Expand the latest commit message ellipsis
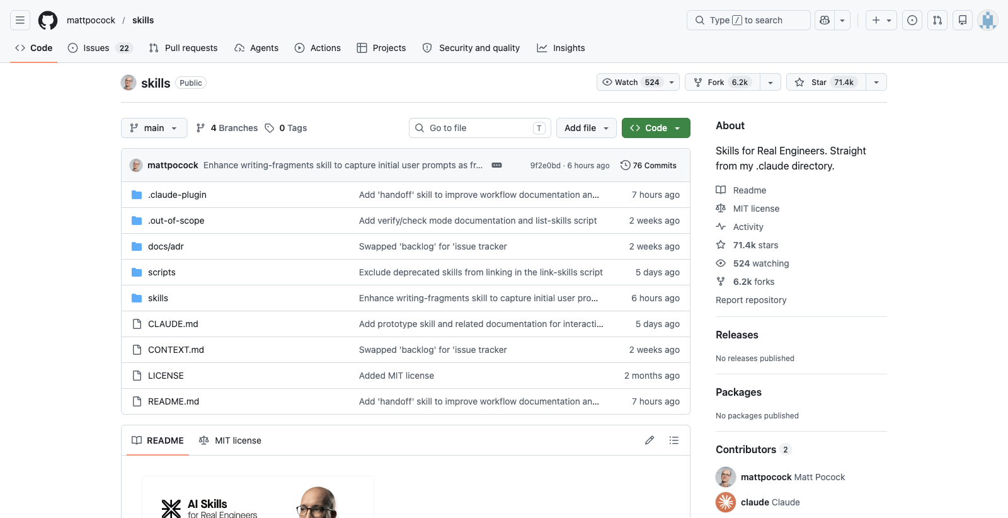Viewport: 1008px width, 518px height. click(496, 165)
